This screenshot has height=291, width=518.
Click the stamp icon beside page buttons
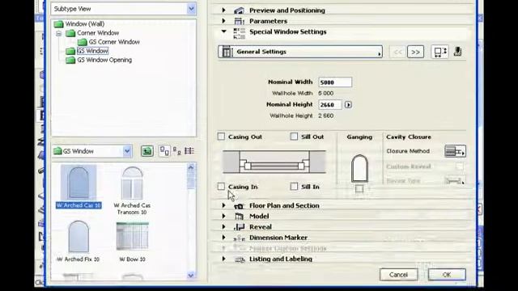458,52
